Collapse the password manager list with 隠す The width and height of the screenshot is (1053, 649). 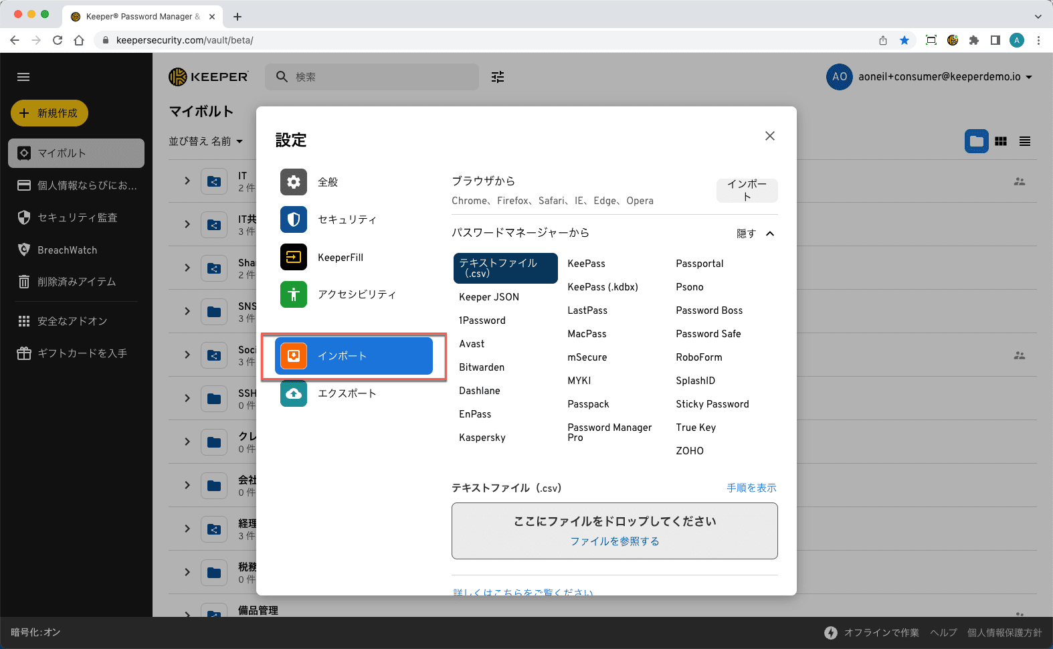755,234
